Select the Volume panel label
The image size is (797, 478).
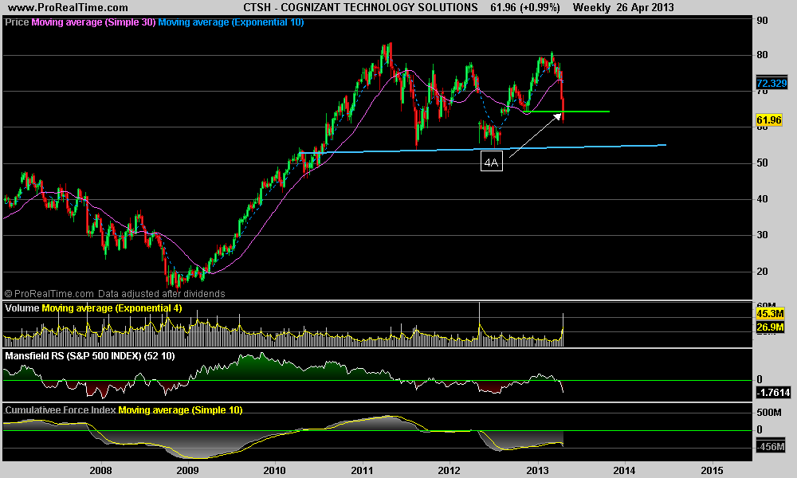[22, 308]
